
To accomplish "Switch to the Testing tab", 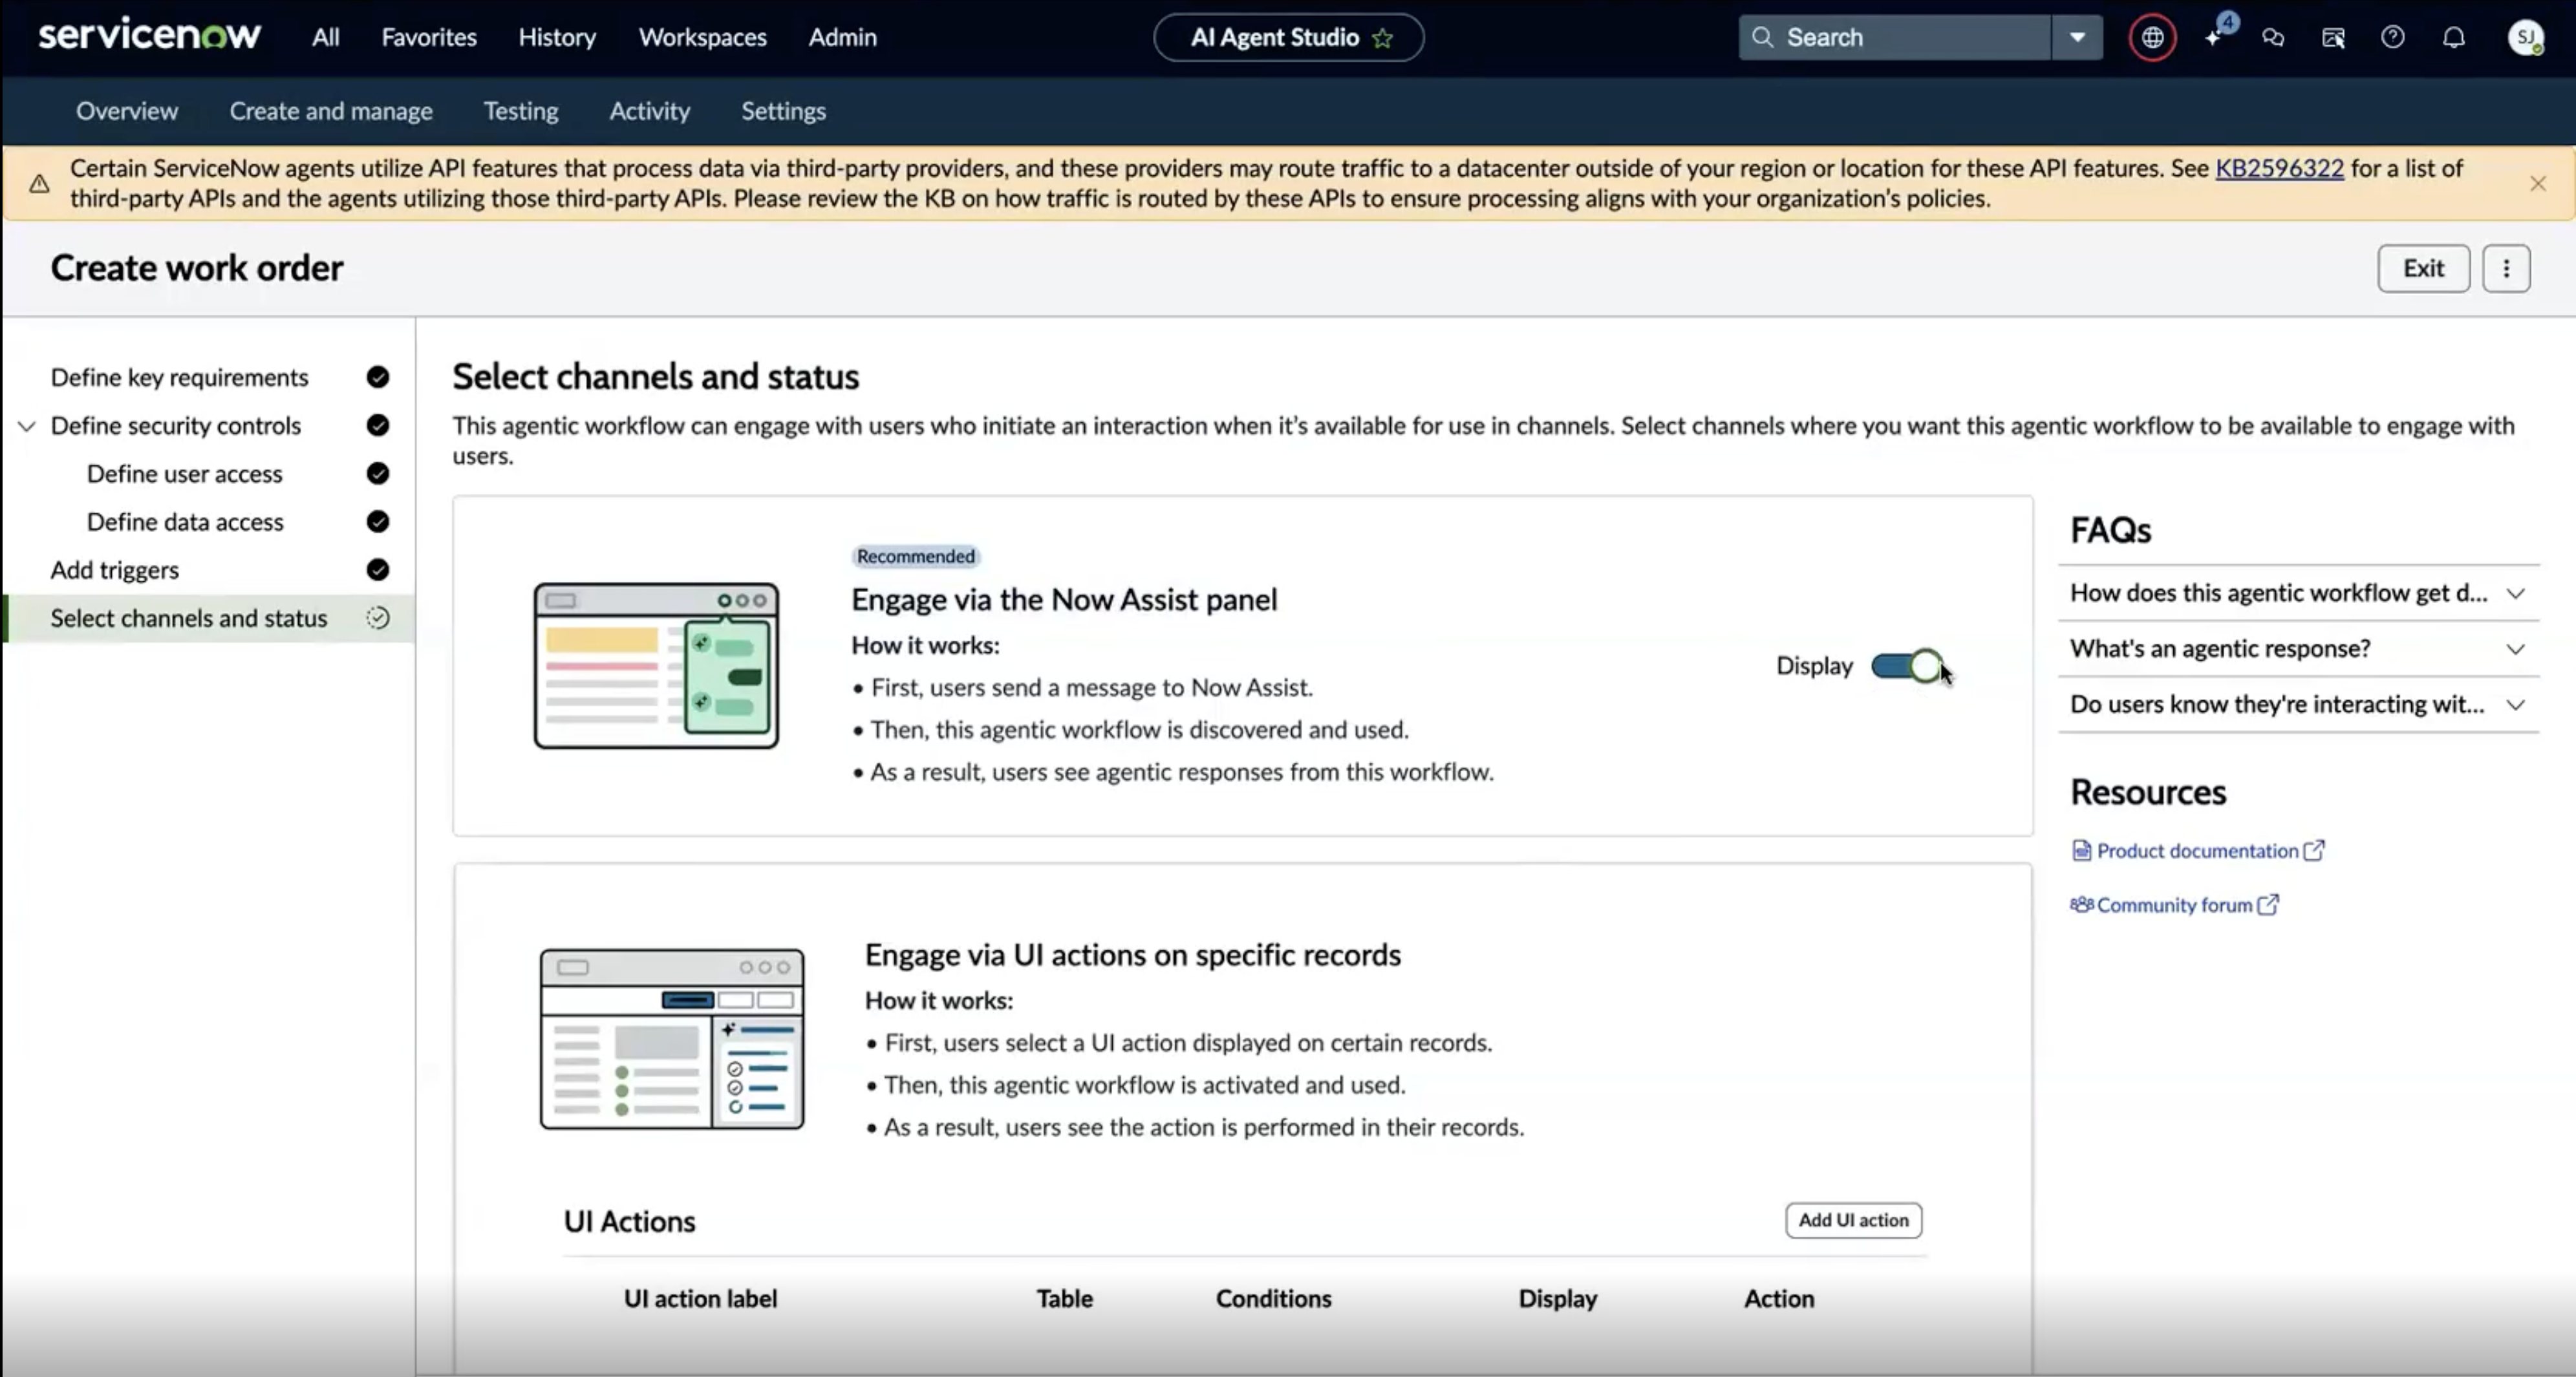I will [x=521, y=111].
